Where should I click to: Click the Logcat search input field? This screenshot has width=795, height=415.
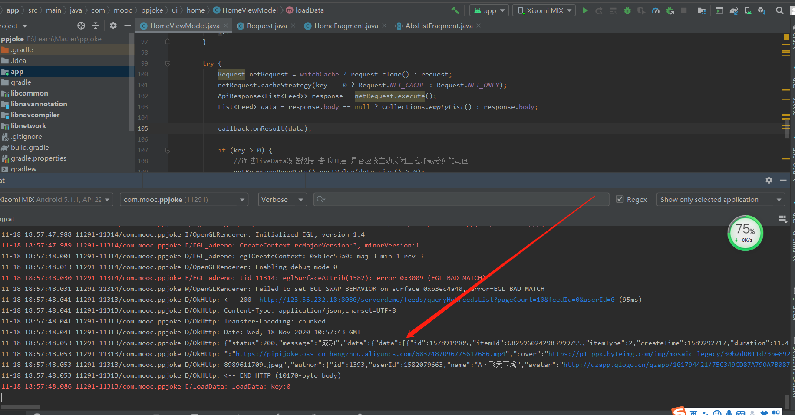click(x=461, y=200)
